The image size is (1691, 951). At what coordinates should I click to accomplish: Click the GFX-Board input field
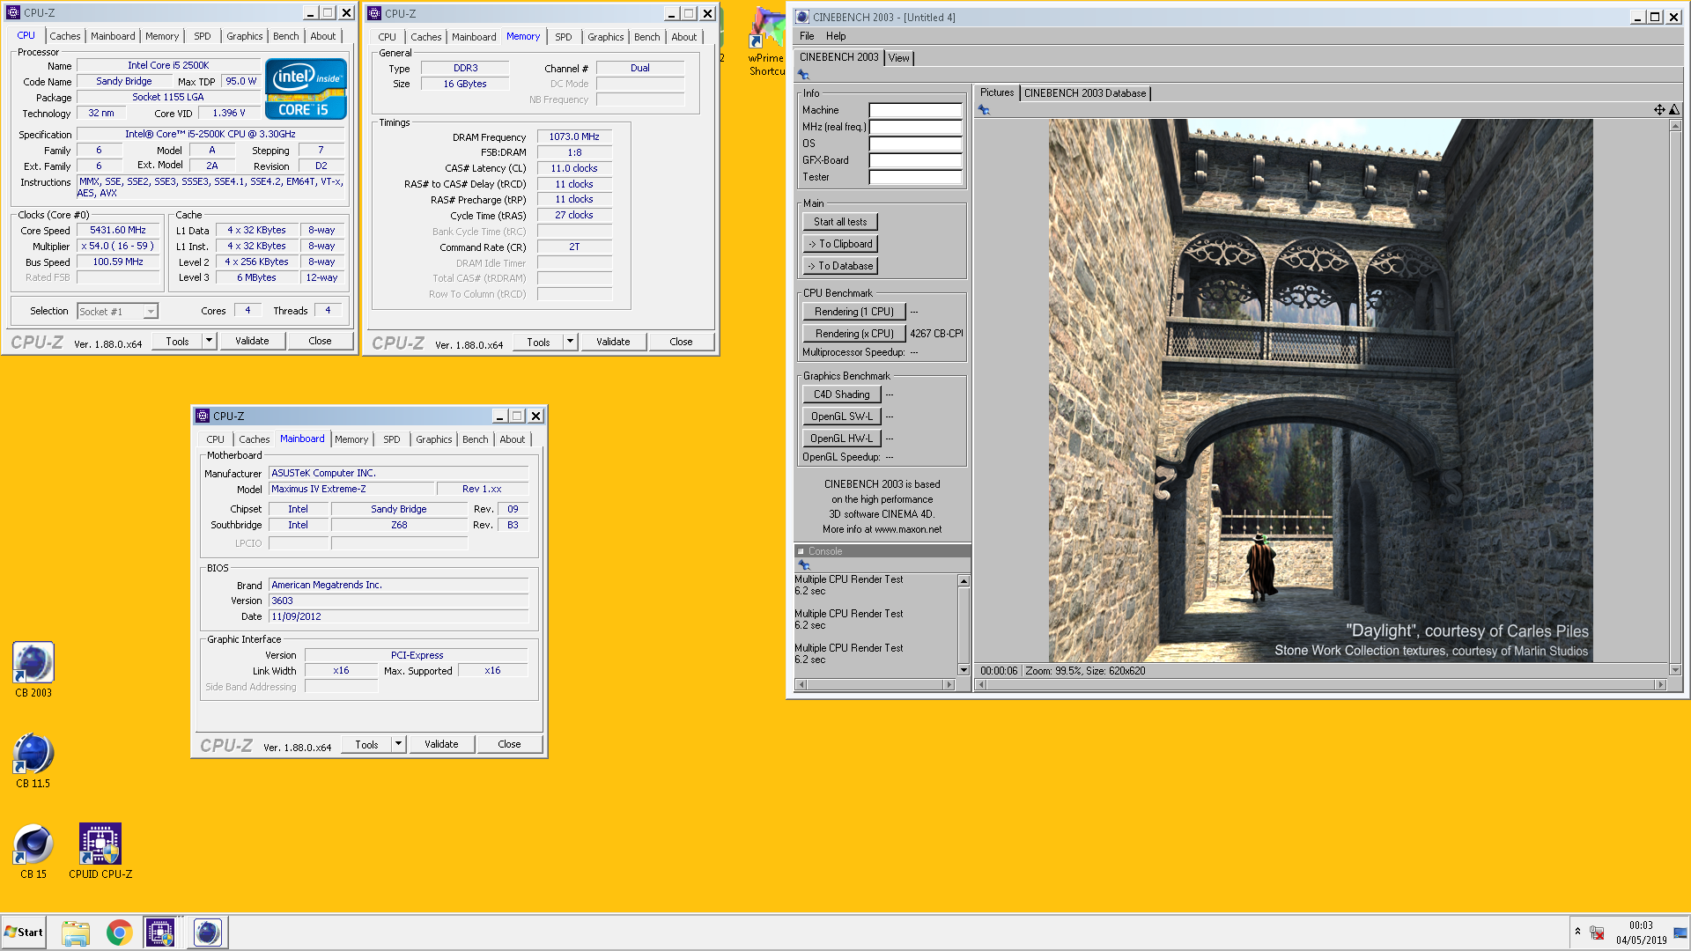(915, 161)
